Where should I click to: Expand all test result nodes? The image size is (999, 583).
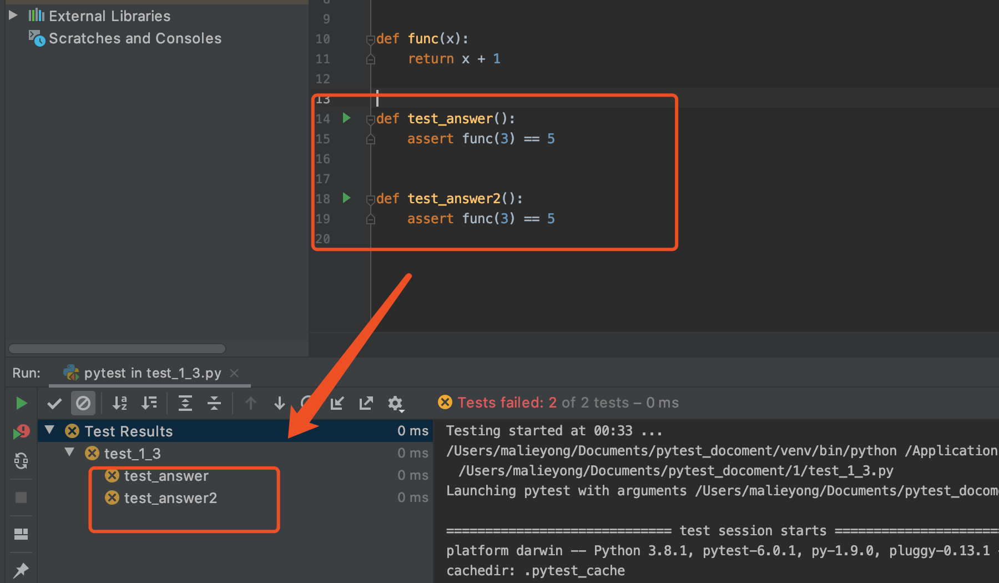click(x=185, y=403)
